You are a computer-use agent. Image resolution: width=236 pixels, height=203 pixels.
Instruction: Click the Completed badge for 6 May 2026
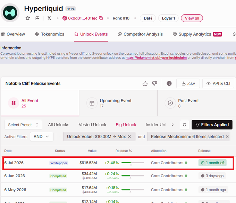pyautogui.click(x=58, y=190)
